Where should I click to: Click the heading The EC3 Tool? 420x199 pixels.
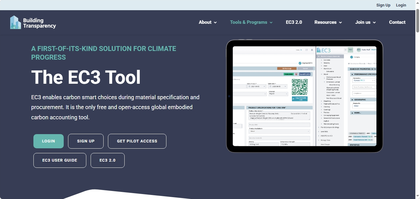click(86, 77)
